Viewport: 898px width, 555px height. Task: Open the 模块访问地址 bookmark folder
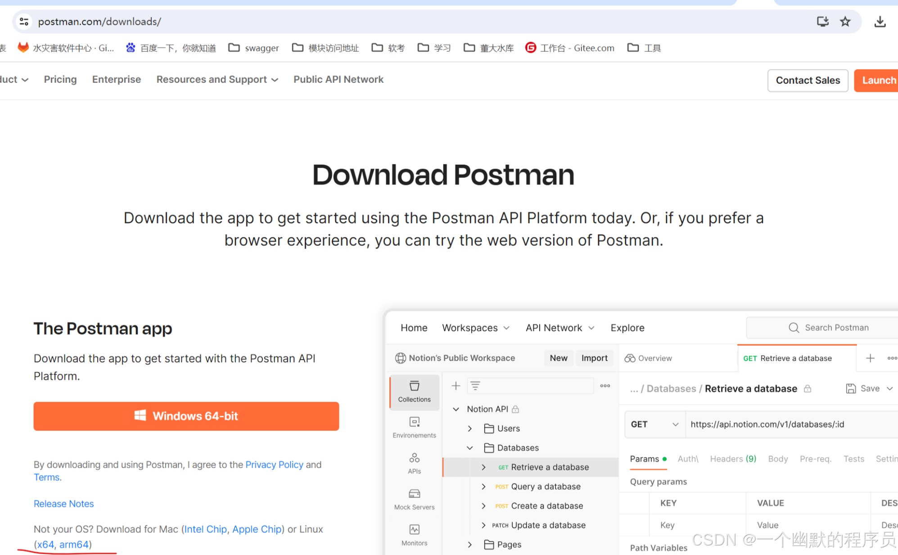[x=325, y=48]
